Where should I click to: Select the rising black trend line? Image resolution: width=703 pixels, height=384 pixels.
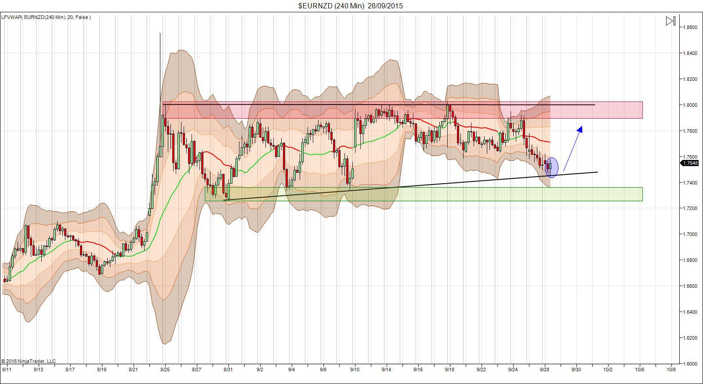point(411,186)
